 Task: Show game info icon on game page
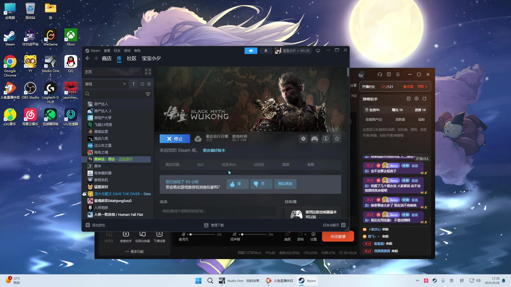click(326, 139)
